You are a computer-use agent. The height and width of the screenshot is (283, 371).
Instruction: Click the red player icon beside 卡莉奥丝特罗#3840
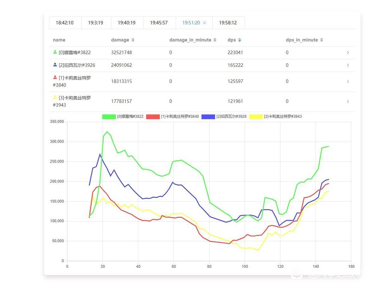click(54, 77)
